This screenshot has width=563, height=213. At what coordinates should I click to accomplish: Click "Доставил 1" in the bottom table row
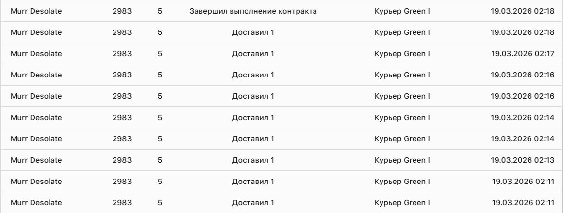coord(253,203)
